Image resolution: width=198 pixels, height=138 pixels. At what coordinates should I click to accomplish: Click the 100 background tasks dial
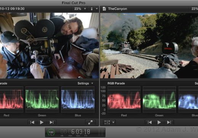(51, 132)
